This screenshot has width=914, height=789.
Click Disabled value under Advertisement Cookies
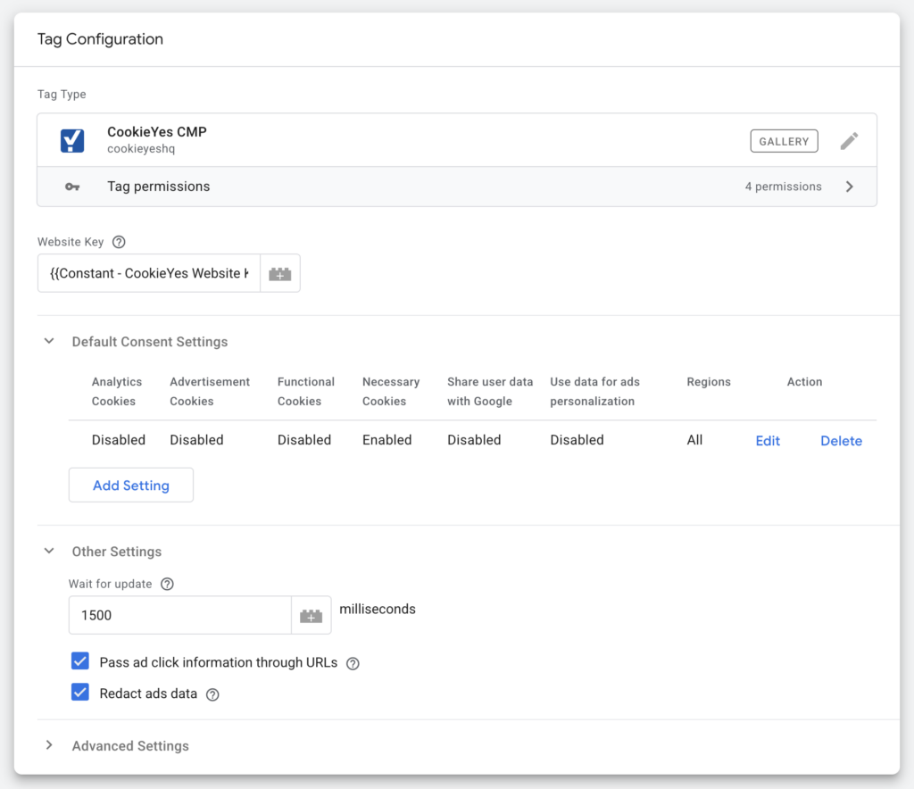click(x=196, y=440)
